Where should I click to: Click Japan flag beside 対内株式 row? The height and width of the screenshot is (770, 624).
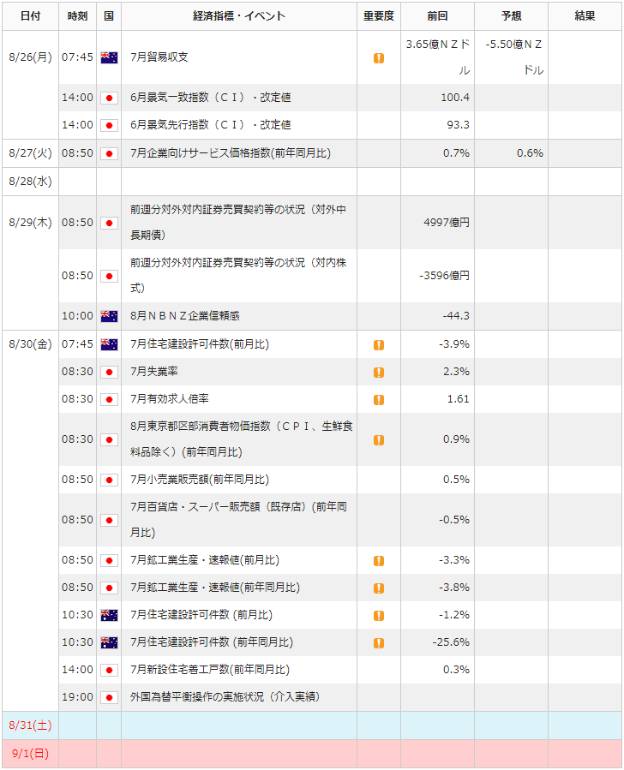tap(109, 276)
